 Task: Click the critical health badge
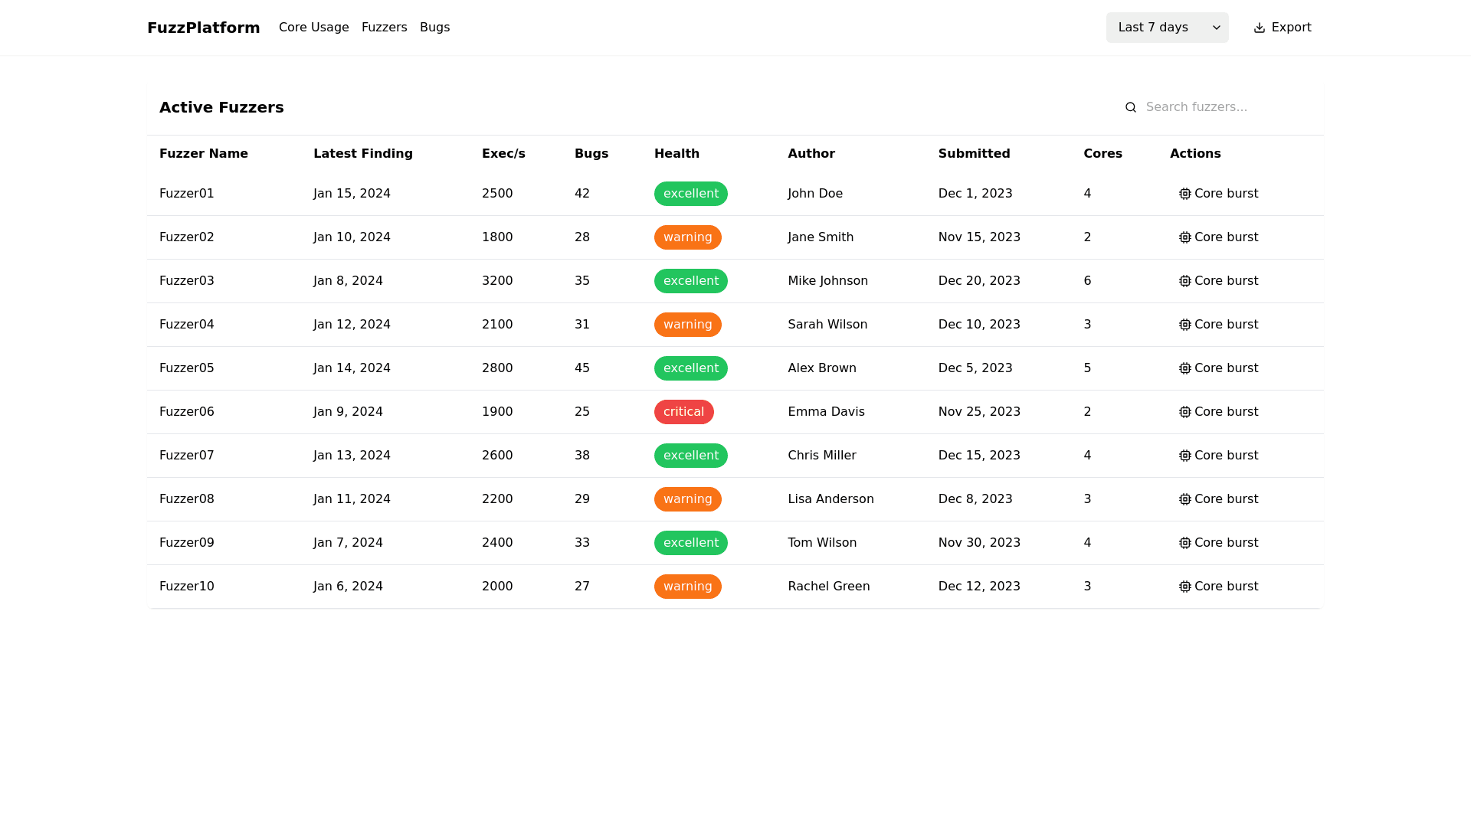tap(683, 412)
